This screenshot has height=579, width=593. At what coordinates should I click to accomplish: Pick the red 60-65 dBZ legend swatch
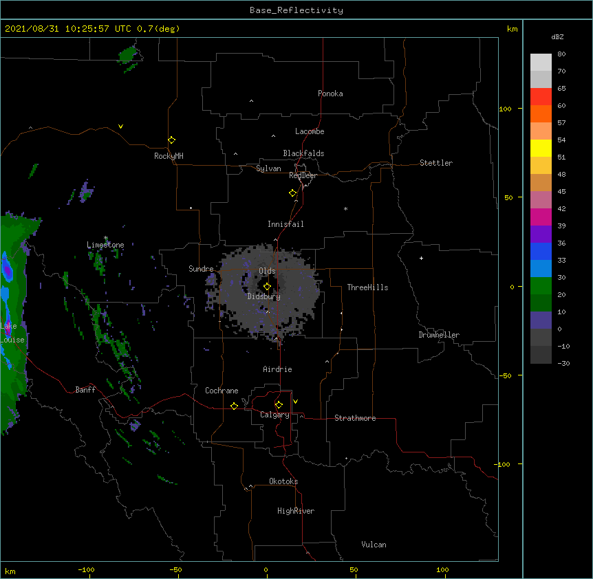[x=541, y=96]
